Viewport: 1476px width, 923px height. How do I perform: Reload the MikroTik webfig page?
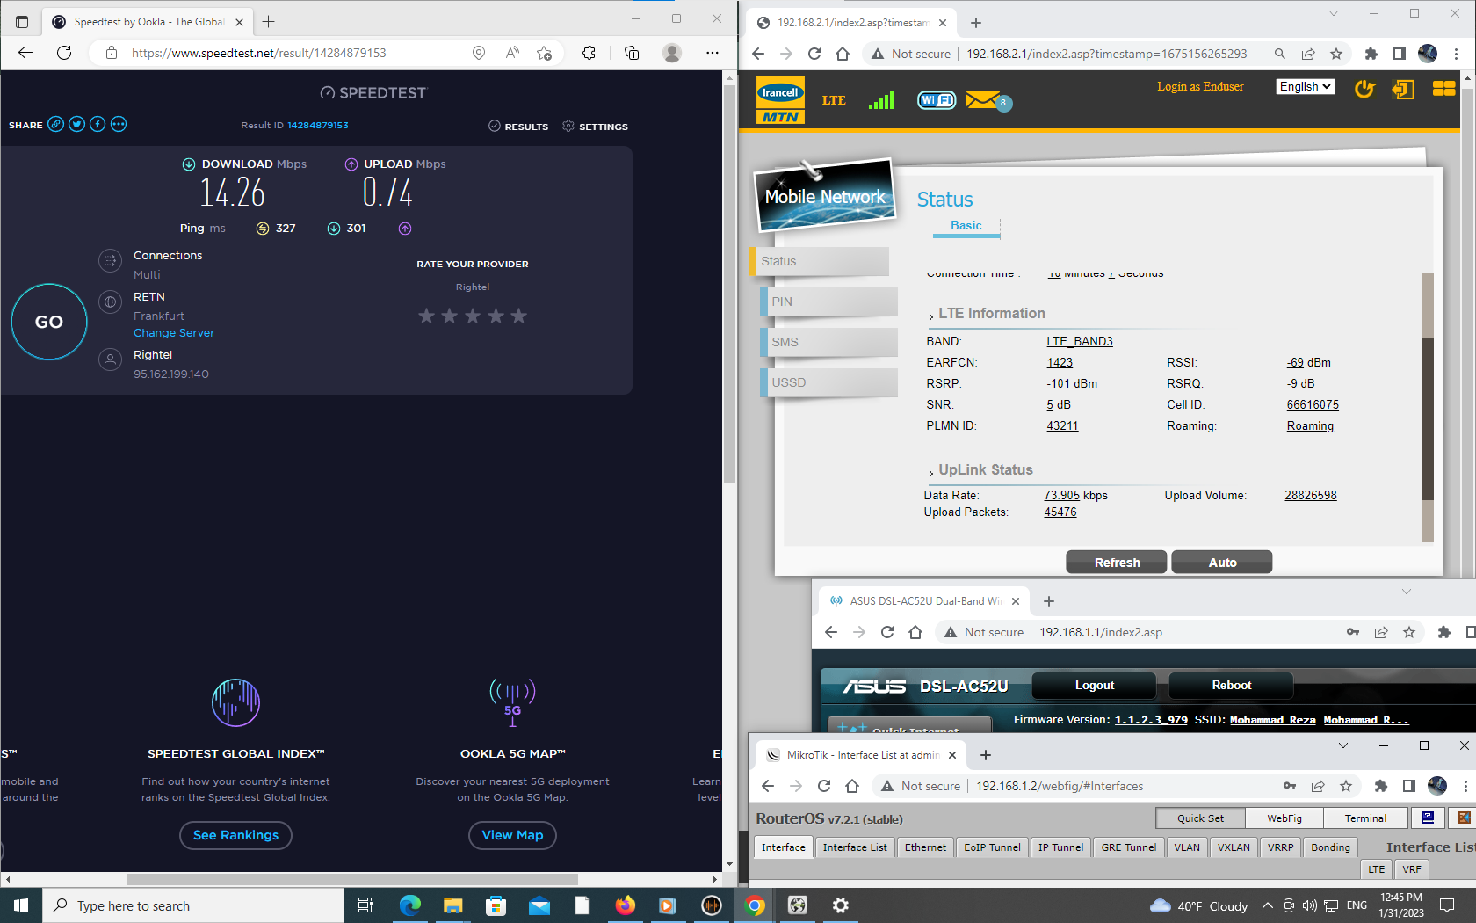point(824,786)
